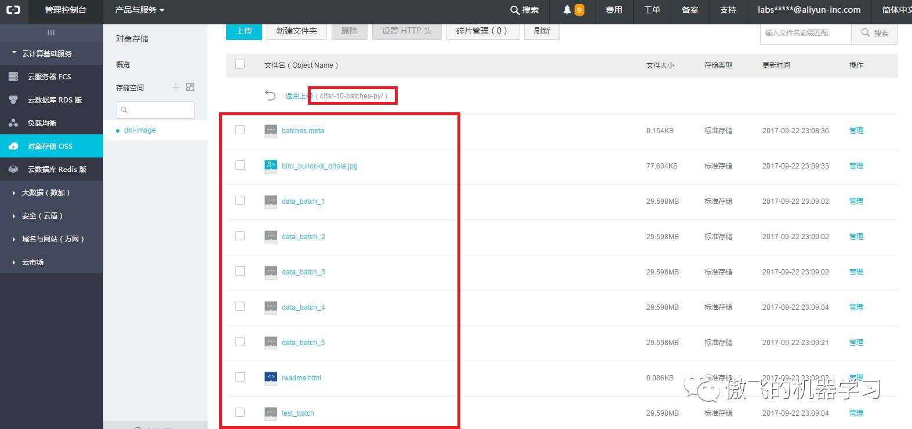Select the dpl-image bucket
Image resolution: width=912 pixels, height=429 pixels.
140,130
